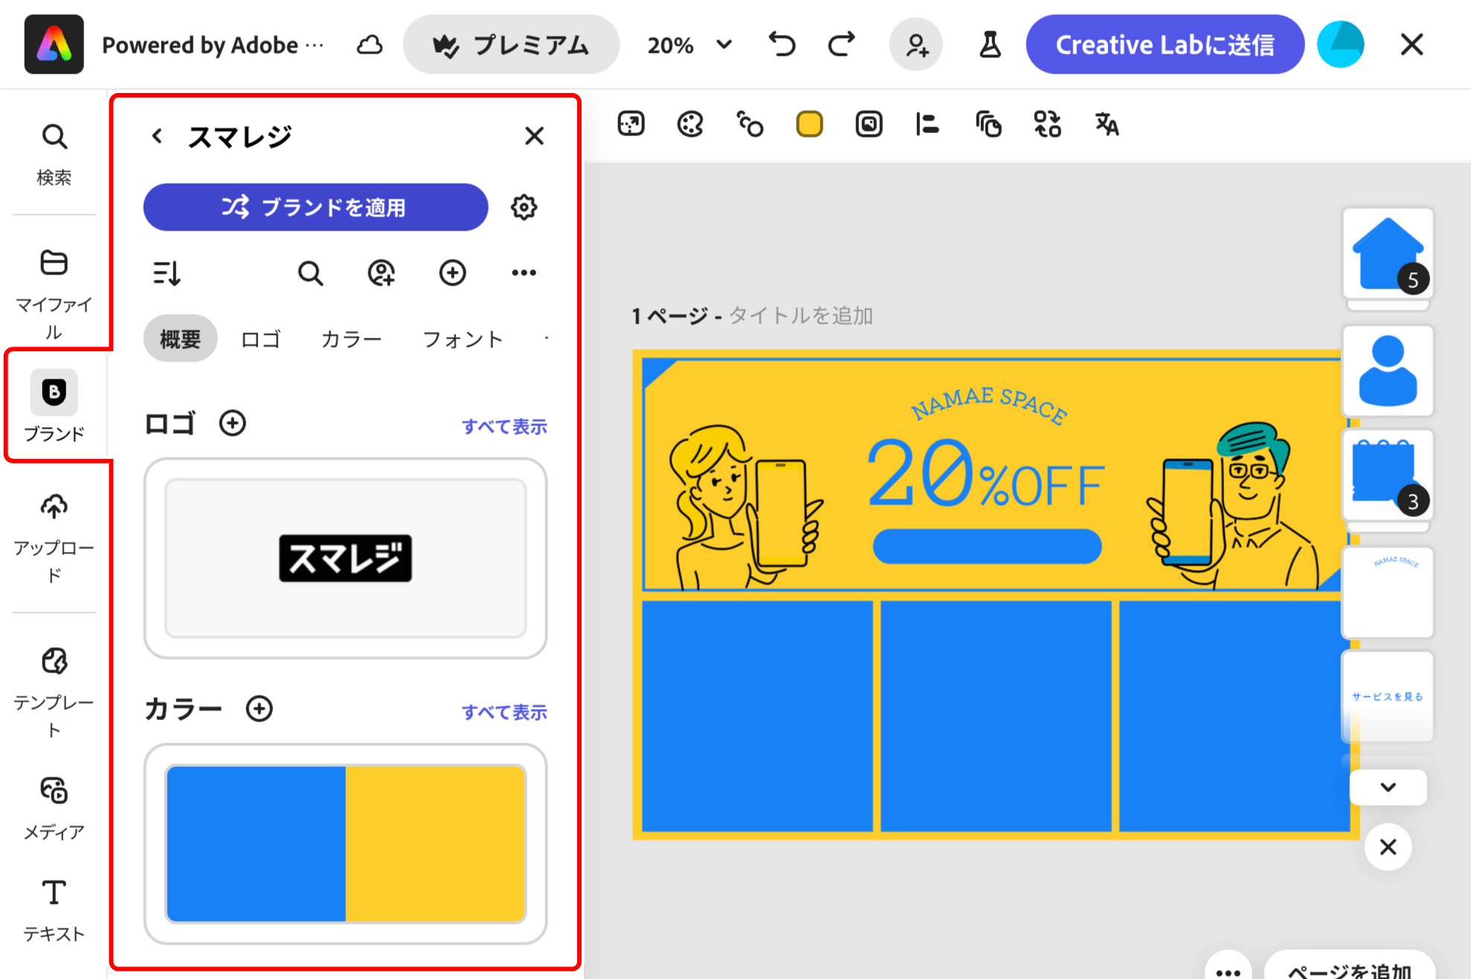Go back using the chevron beside スマレジ
The image size is (1471, 979).
coord(157,136)
